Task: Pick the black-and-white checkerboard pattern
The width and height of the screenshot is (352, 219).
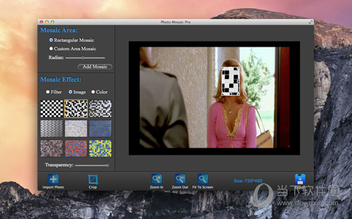Action: tap(52, 109)
